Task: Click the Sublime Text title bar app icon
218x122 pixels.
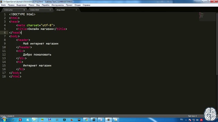Action: (1, 2)
